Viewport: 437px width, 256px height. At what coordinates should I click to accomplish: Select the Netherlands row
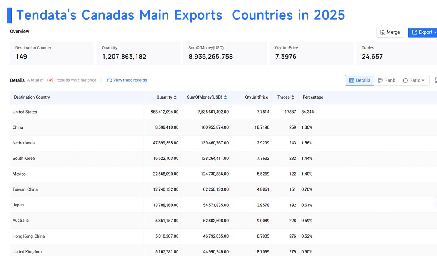(224, 143)
